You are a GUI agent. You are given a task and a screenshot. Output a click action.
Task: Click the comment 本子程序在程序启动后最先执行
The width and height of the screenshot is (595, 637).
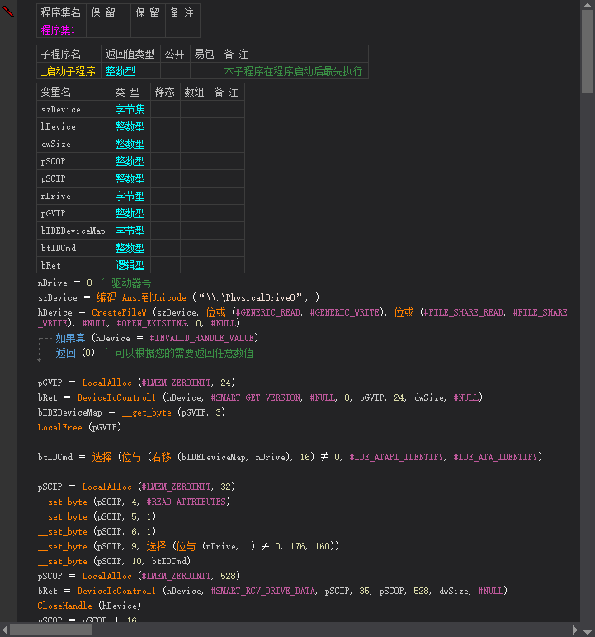tap(293, 71)
